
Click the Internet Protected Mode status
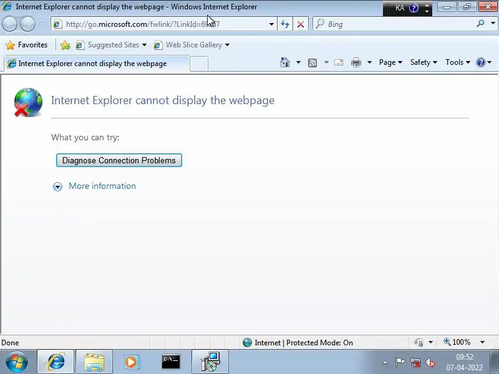(298, 342)
